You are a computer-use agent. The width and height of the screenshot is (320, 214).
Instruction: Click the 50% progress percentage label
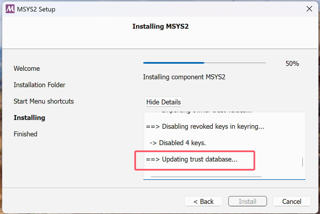pyautogui.click(x=292, y=63)
